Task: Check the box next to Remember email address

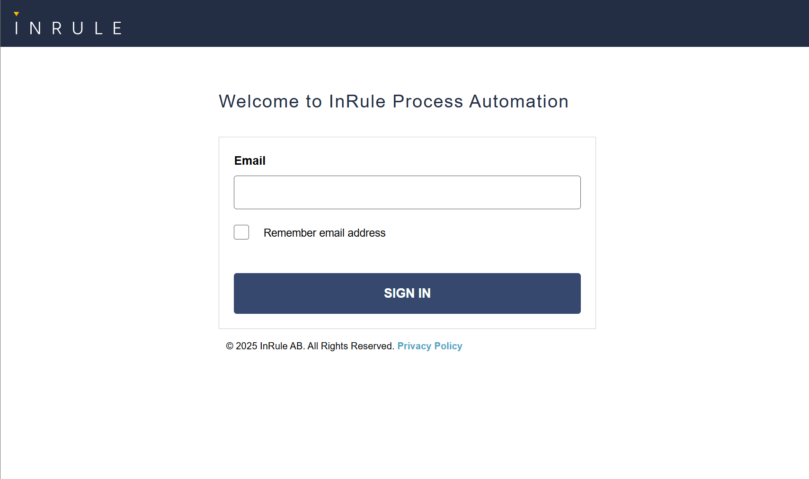Action: [241, 232]
